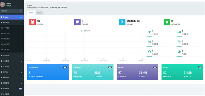Click the new badge on 常规管理
The width and height of the screenshot is (205, 96).
20,89
